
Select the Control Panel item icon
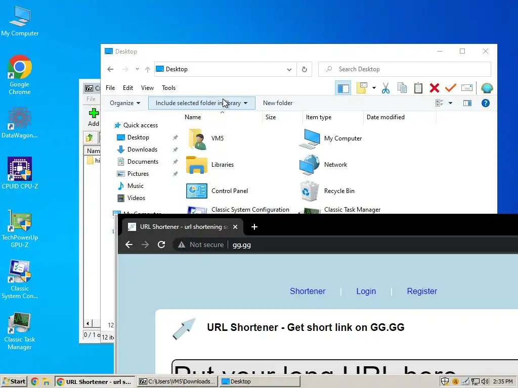coord(197,190)
